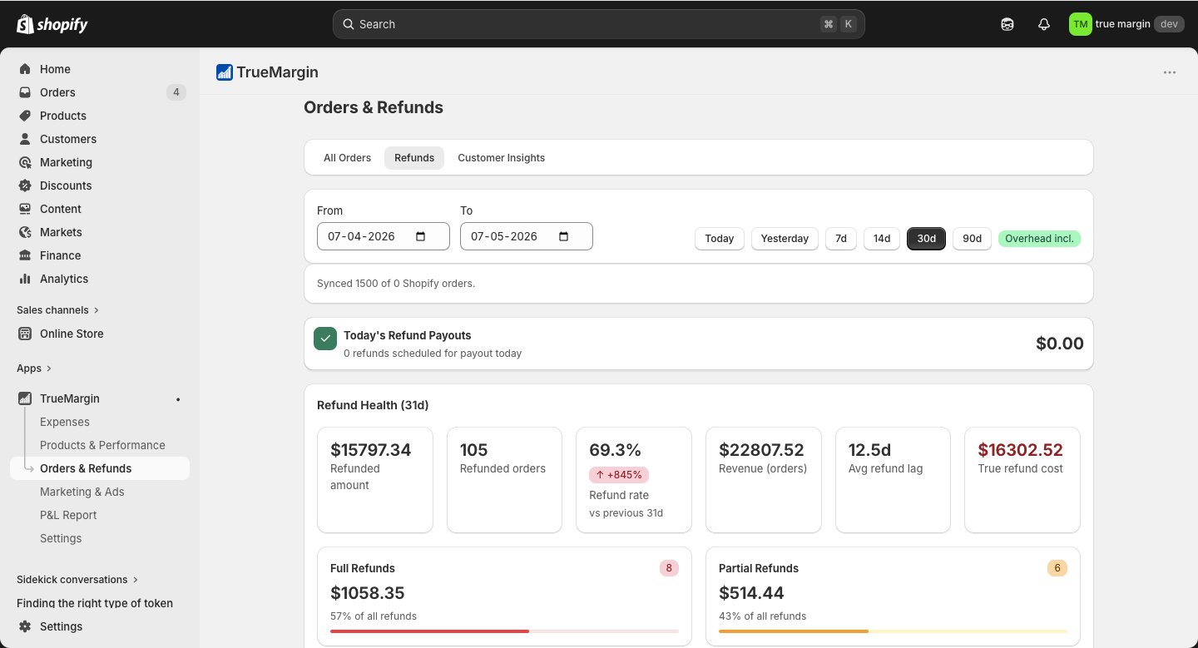The height and width of the screenshot is (648, 1198).
Task: Click the Products tag icon
Action: [x=25, y=116]
